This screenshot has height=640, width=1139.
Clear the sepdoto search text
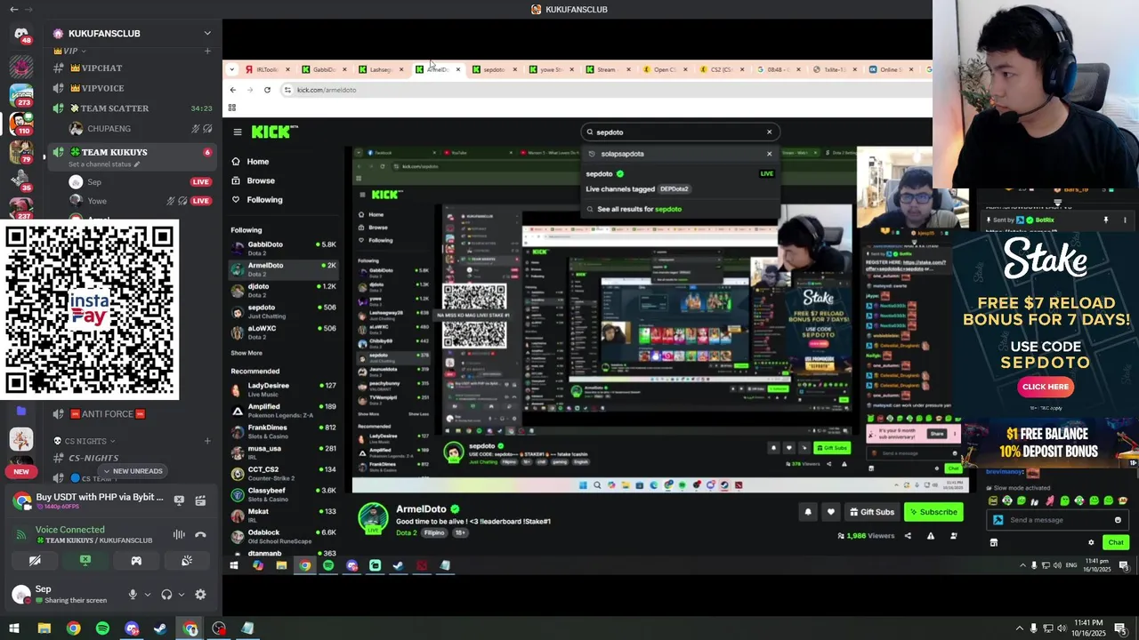[x=770, y=132]
